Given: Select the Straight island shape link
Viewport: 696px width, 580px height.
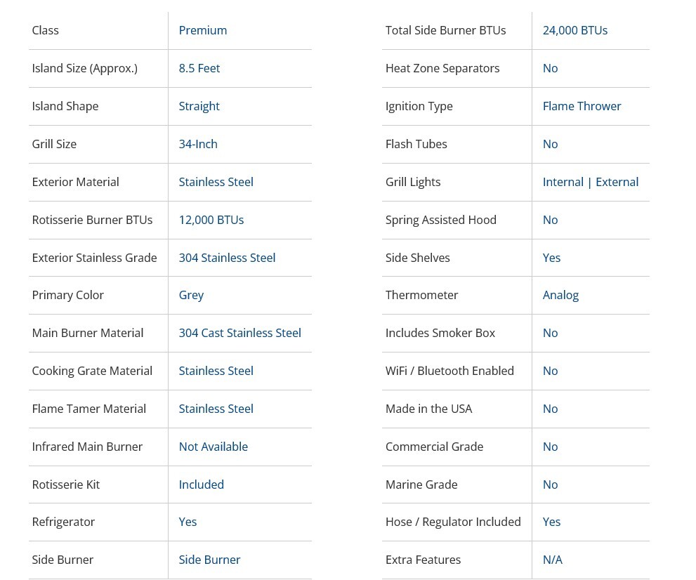Looking at the screenshot, I should [199, 106].
